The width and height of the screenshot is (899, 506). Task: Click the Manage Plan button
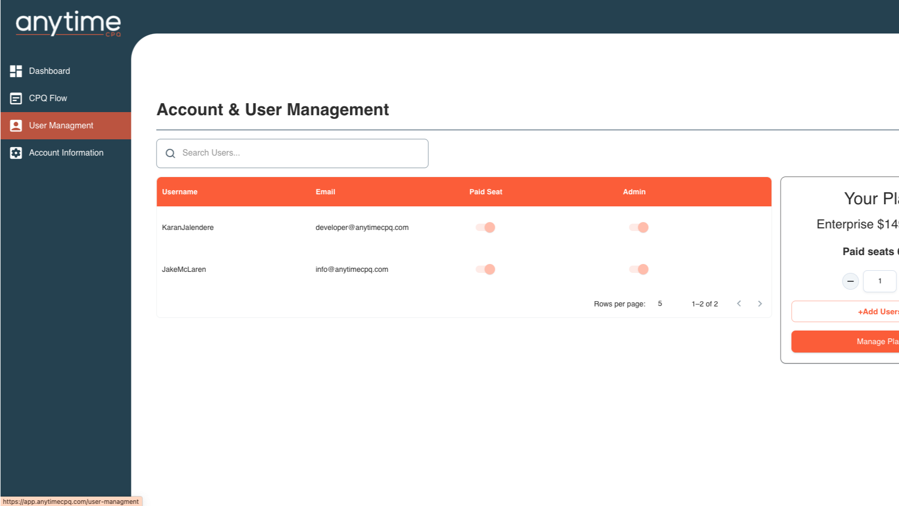845,342
